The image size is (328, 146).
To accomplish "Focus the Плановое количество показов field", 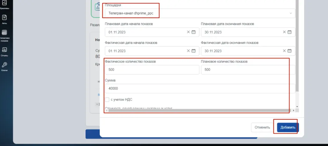I will click(248, 70).
